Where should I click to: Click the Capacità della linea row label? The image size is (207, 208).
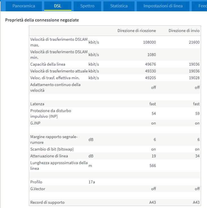click(x=48, y=64)
